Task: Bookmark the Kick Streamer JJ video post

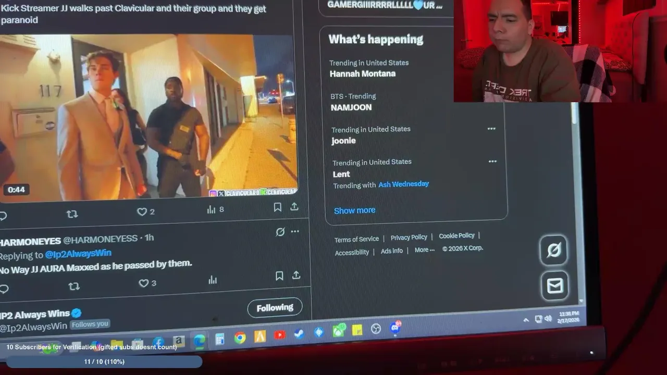Action: [x=278, y=207]
